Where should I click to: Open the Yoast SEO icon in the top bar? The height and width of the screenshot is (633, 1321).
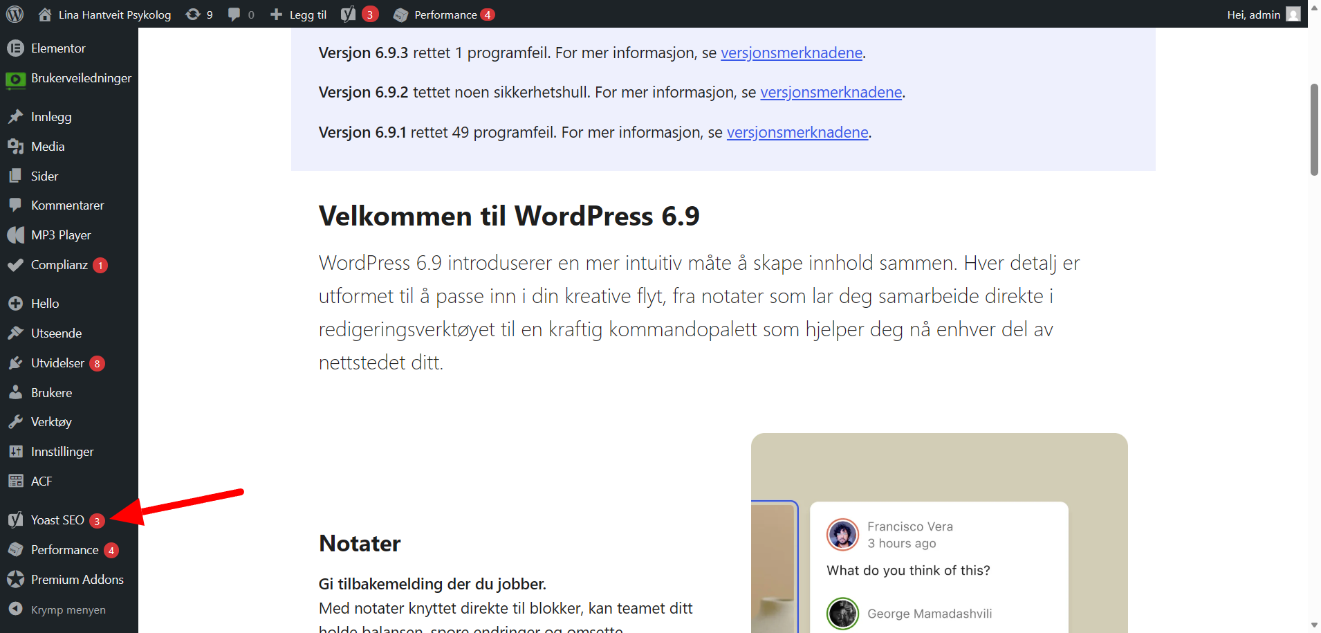349,14
